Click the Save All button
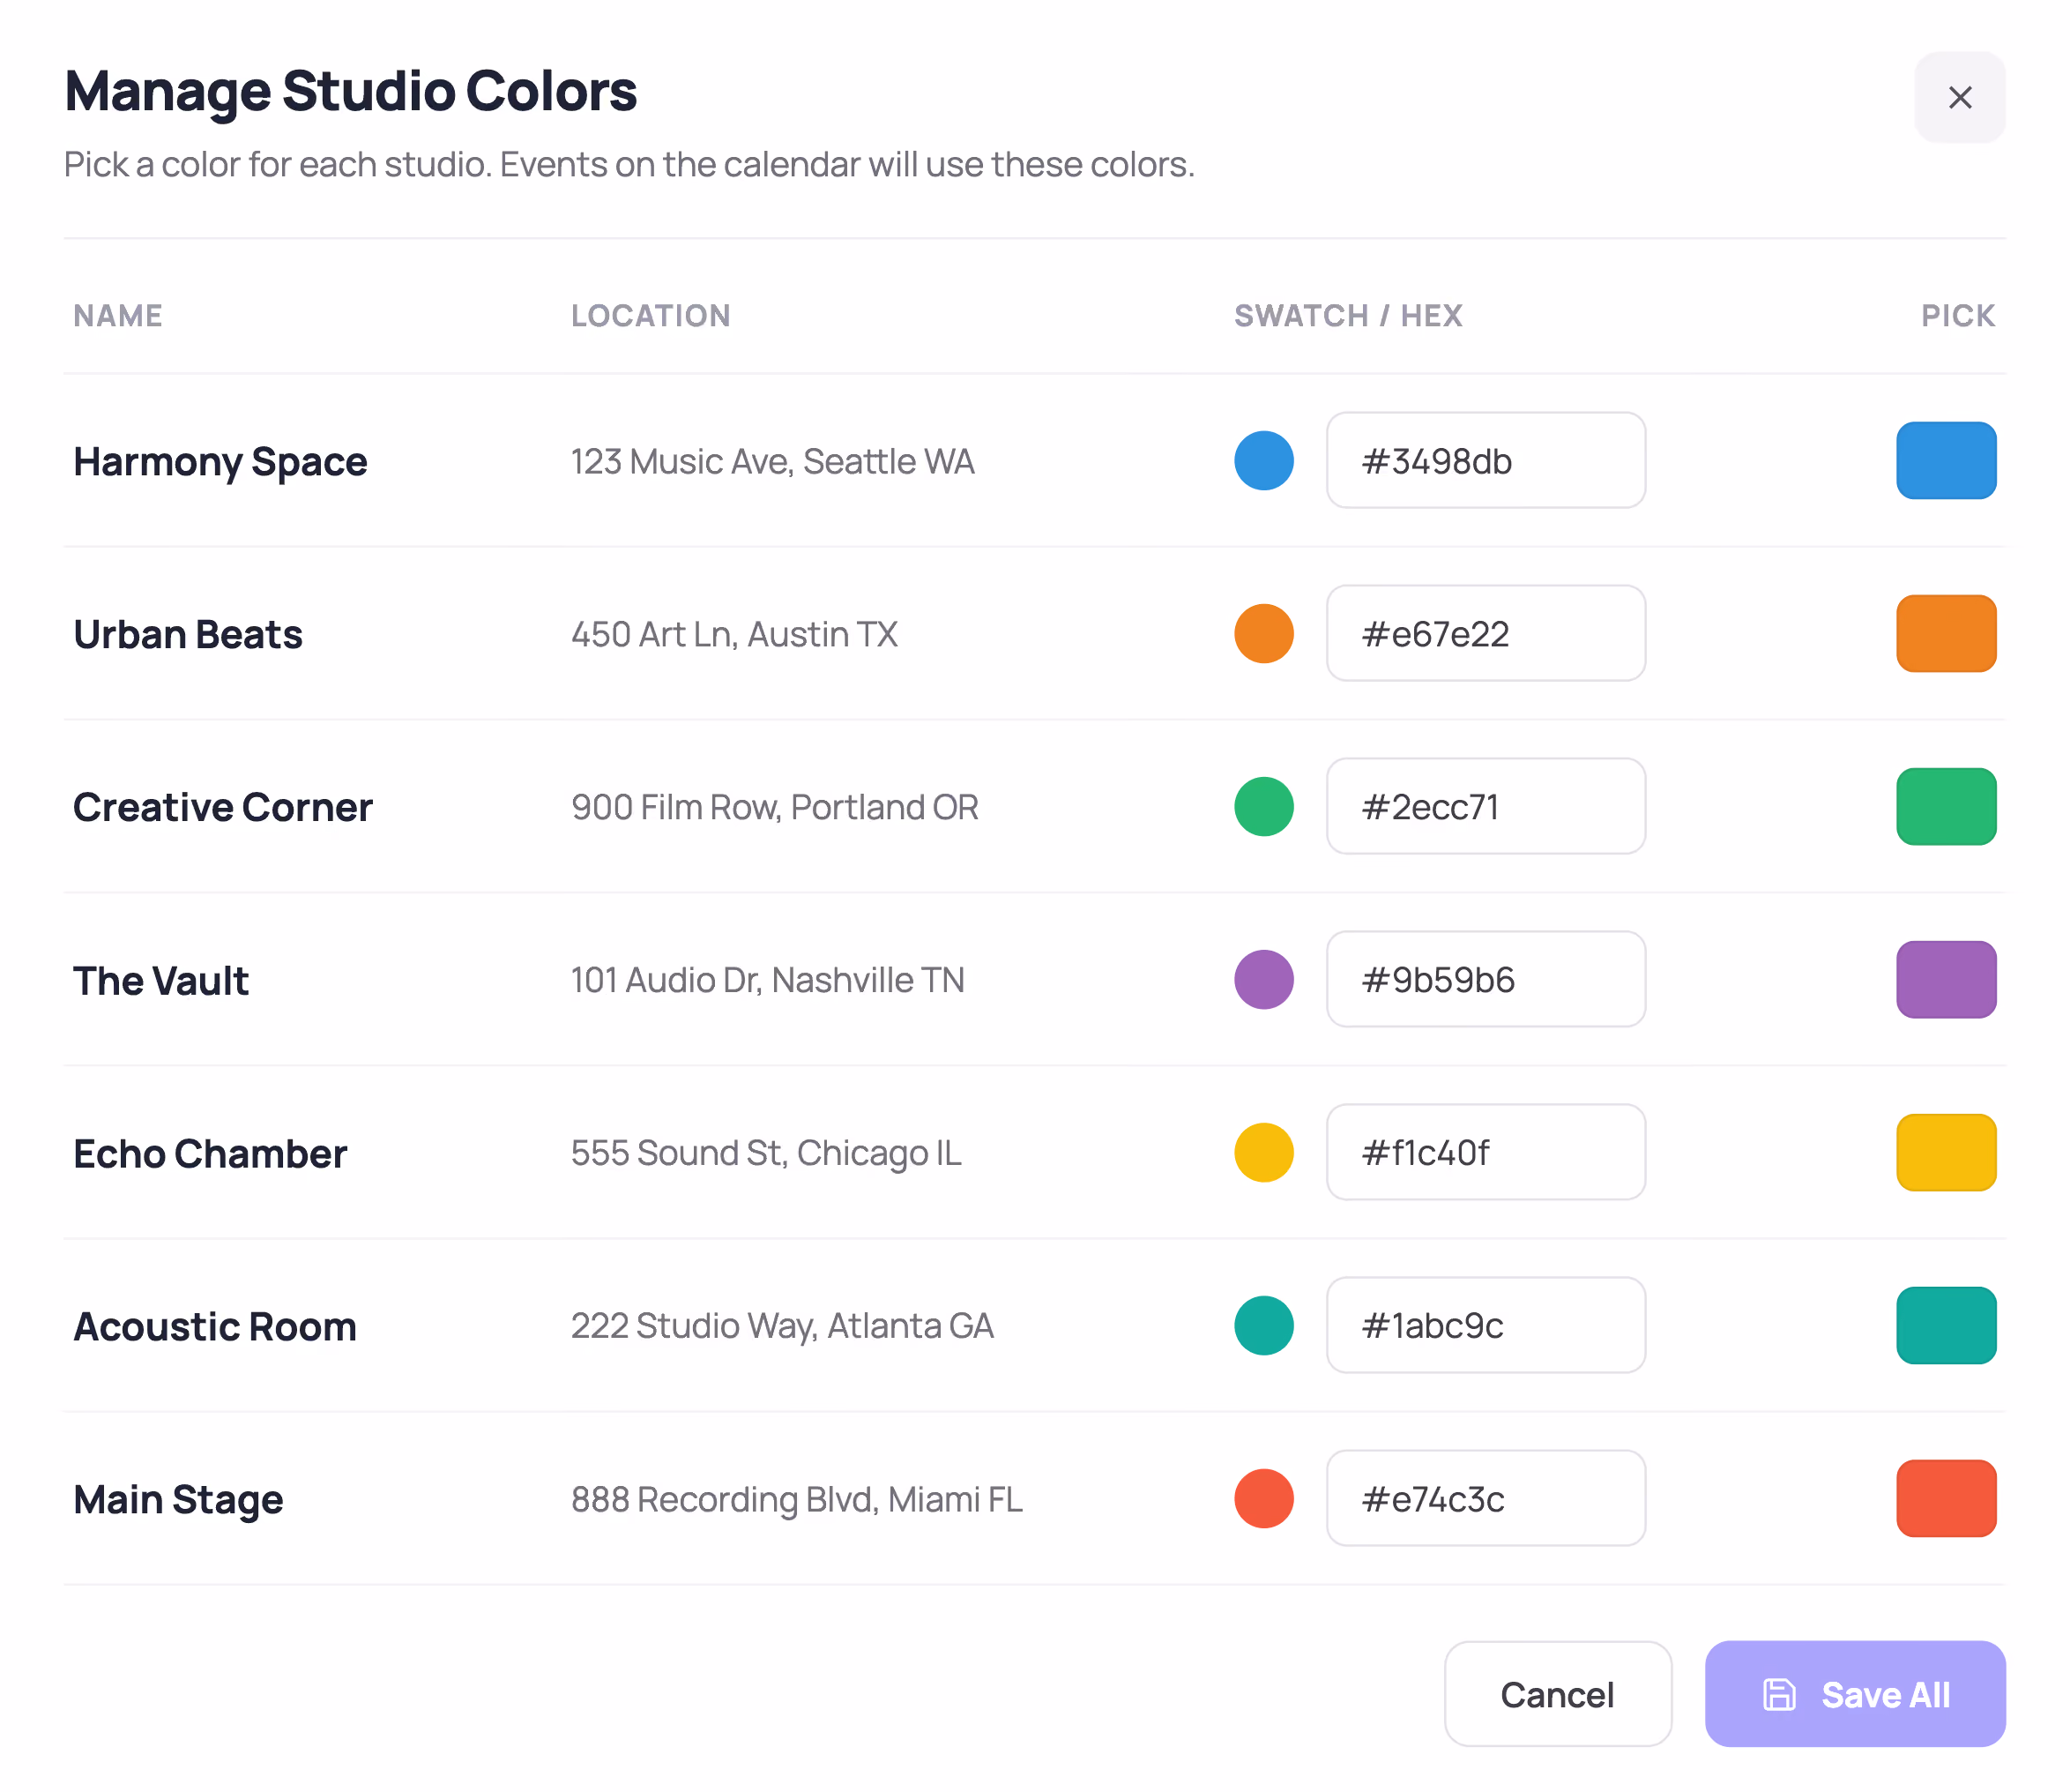 (1854, 1694)
